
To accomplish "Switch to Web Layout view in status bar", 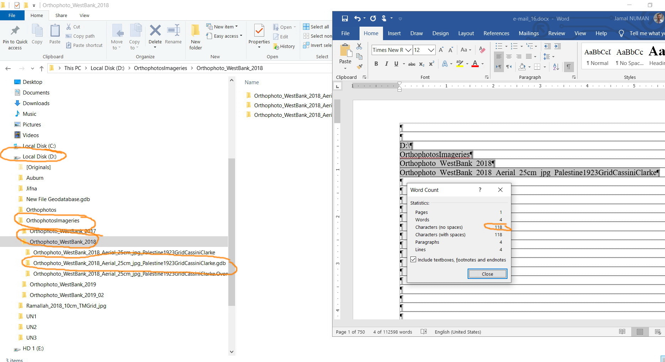I will tap(658, 332).
